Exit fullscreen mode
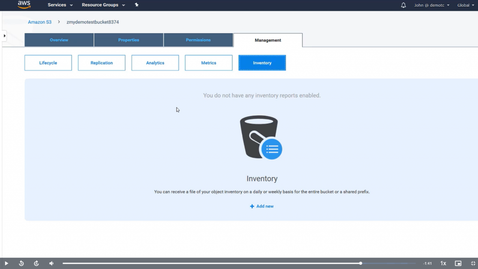This screenshot has height=269, width=478. click(x=473, y=263)
